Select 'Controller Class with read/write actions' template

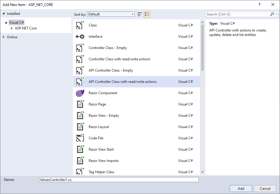(x=119, y=59)
